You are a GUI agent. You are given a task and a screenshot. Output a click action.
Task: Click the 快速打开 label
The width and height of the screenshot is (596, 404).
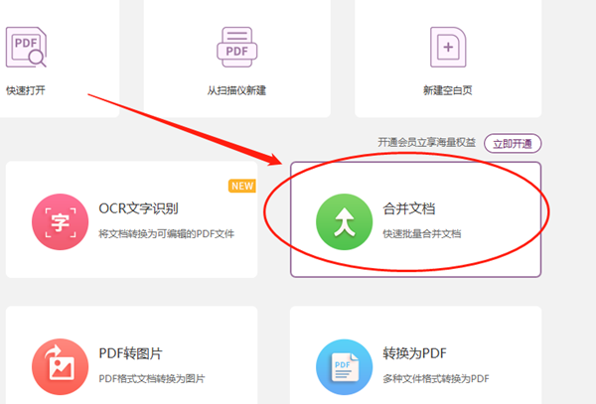(26, 90)
